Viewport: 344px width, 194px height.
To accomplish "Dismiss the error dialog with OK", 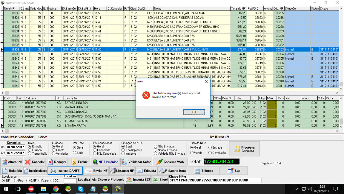I will click(x=194, y=112).
